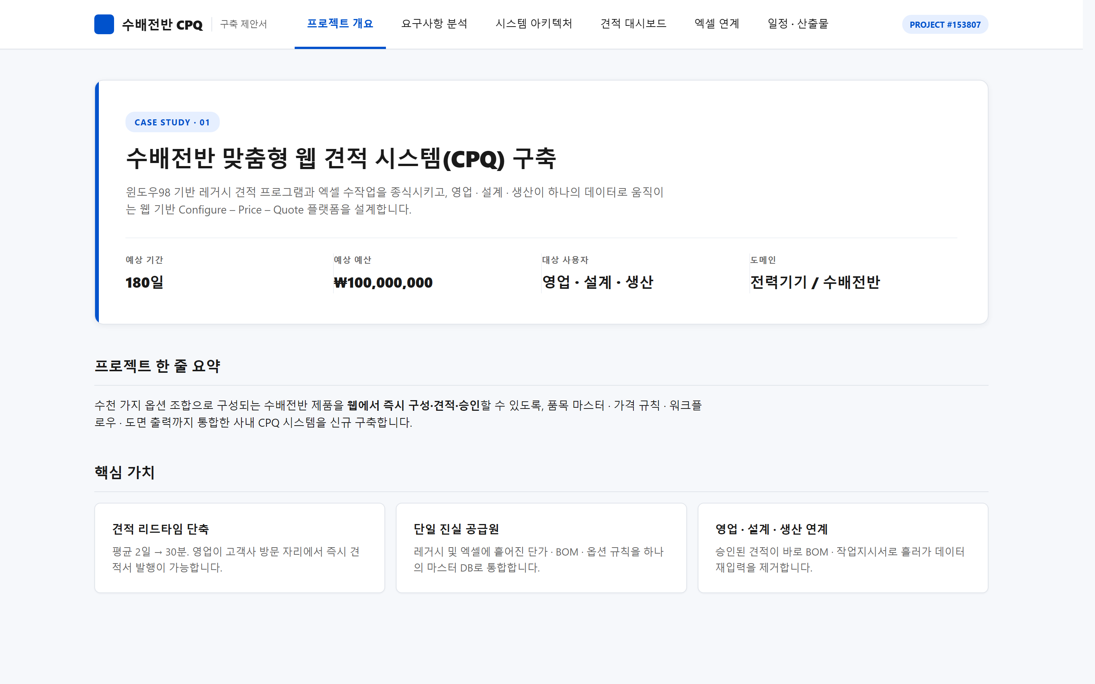Open the 영업 · 설계 · 생산 연계 card

tap(843, 548)
